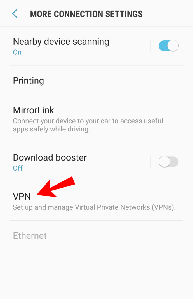Tap the back arrow icon

tap(15, 14)
